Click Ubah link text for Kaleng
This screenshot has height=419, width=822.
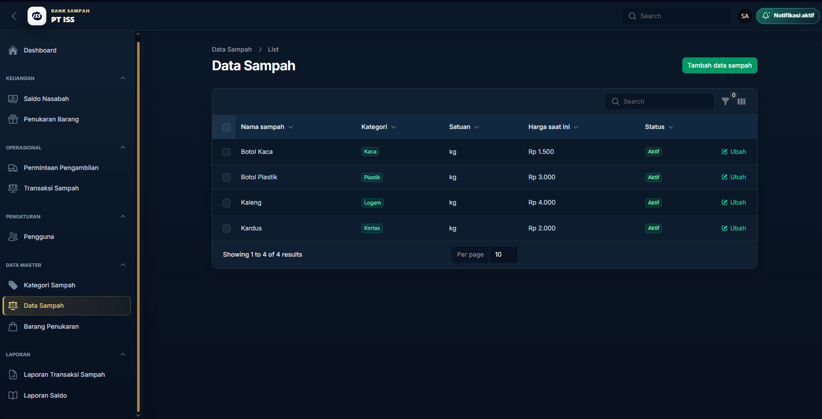click(738, 202)
